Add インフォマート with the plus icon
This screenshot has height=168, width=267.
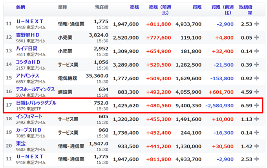[x=256, y=119]
